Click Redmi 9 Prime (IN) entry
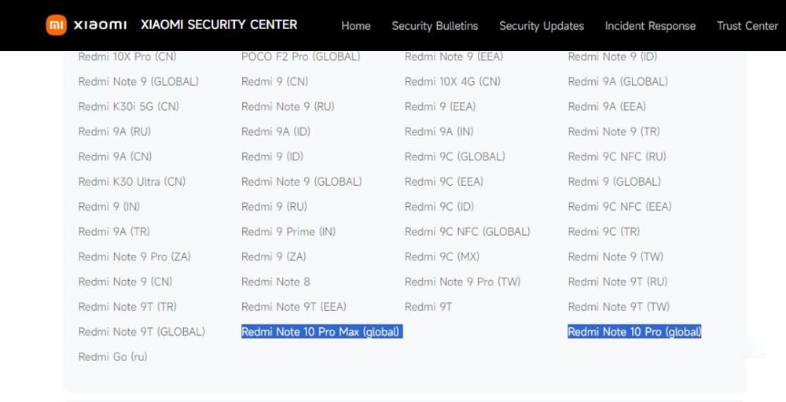The height and width of the screenshot is (402, 786). point(288,232)
